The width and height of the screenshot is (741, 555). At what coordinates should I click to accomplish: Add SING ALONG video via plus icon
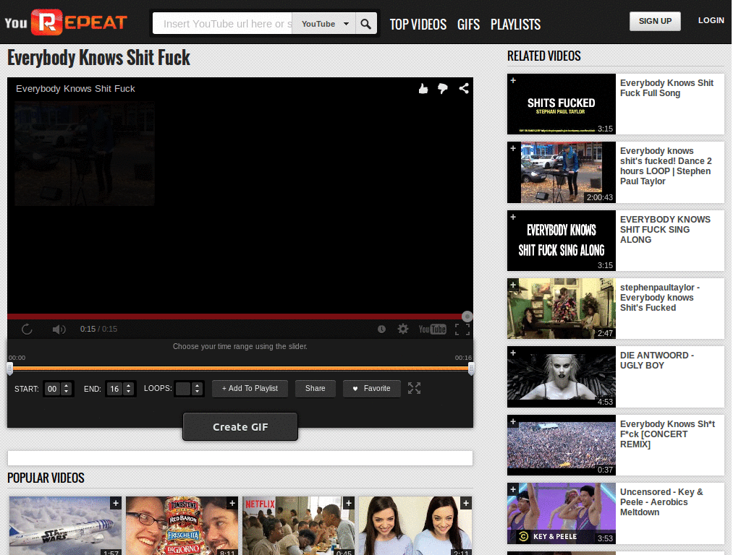(x=513, y=217)
